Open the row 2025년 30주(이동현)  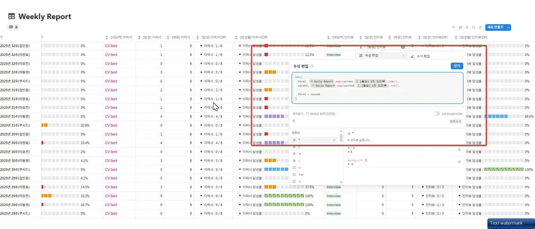[15, 161]
